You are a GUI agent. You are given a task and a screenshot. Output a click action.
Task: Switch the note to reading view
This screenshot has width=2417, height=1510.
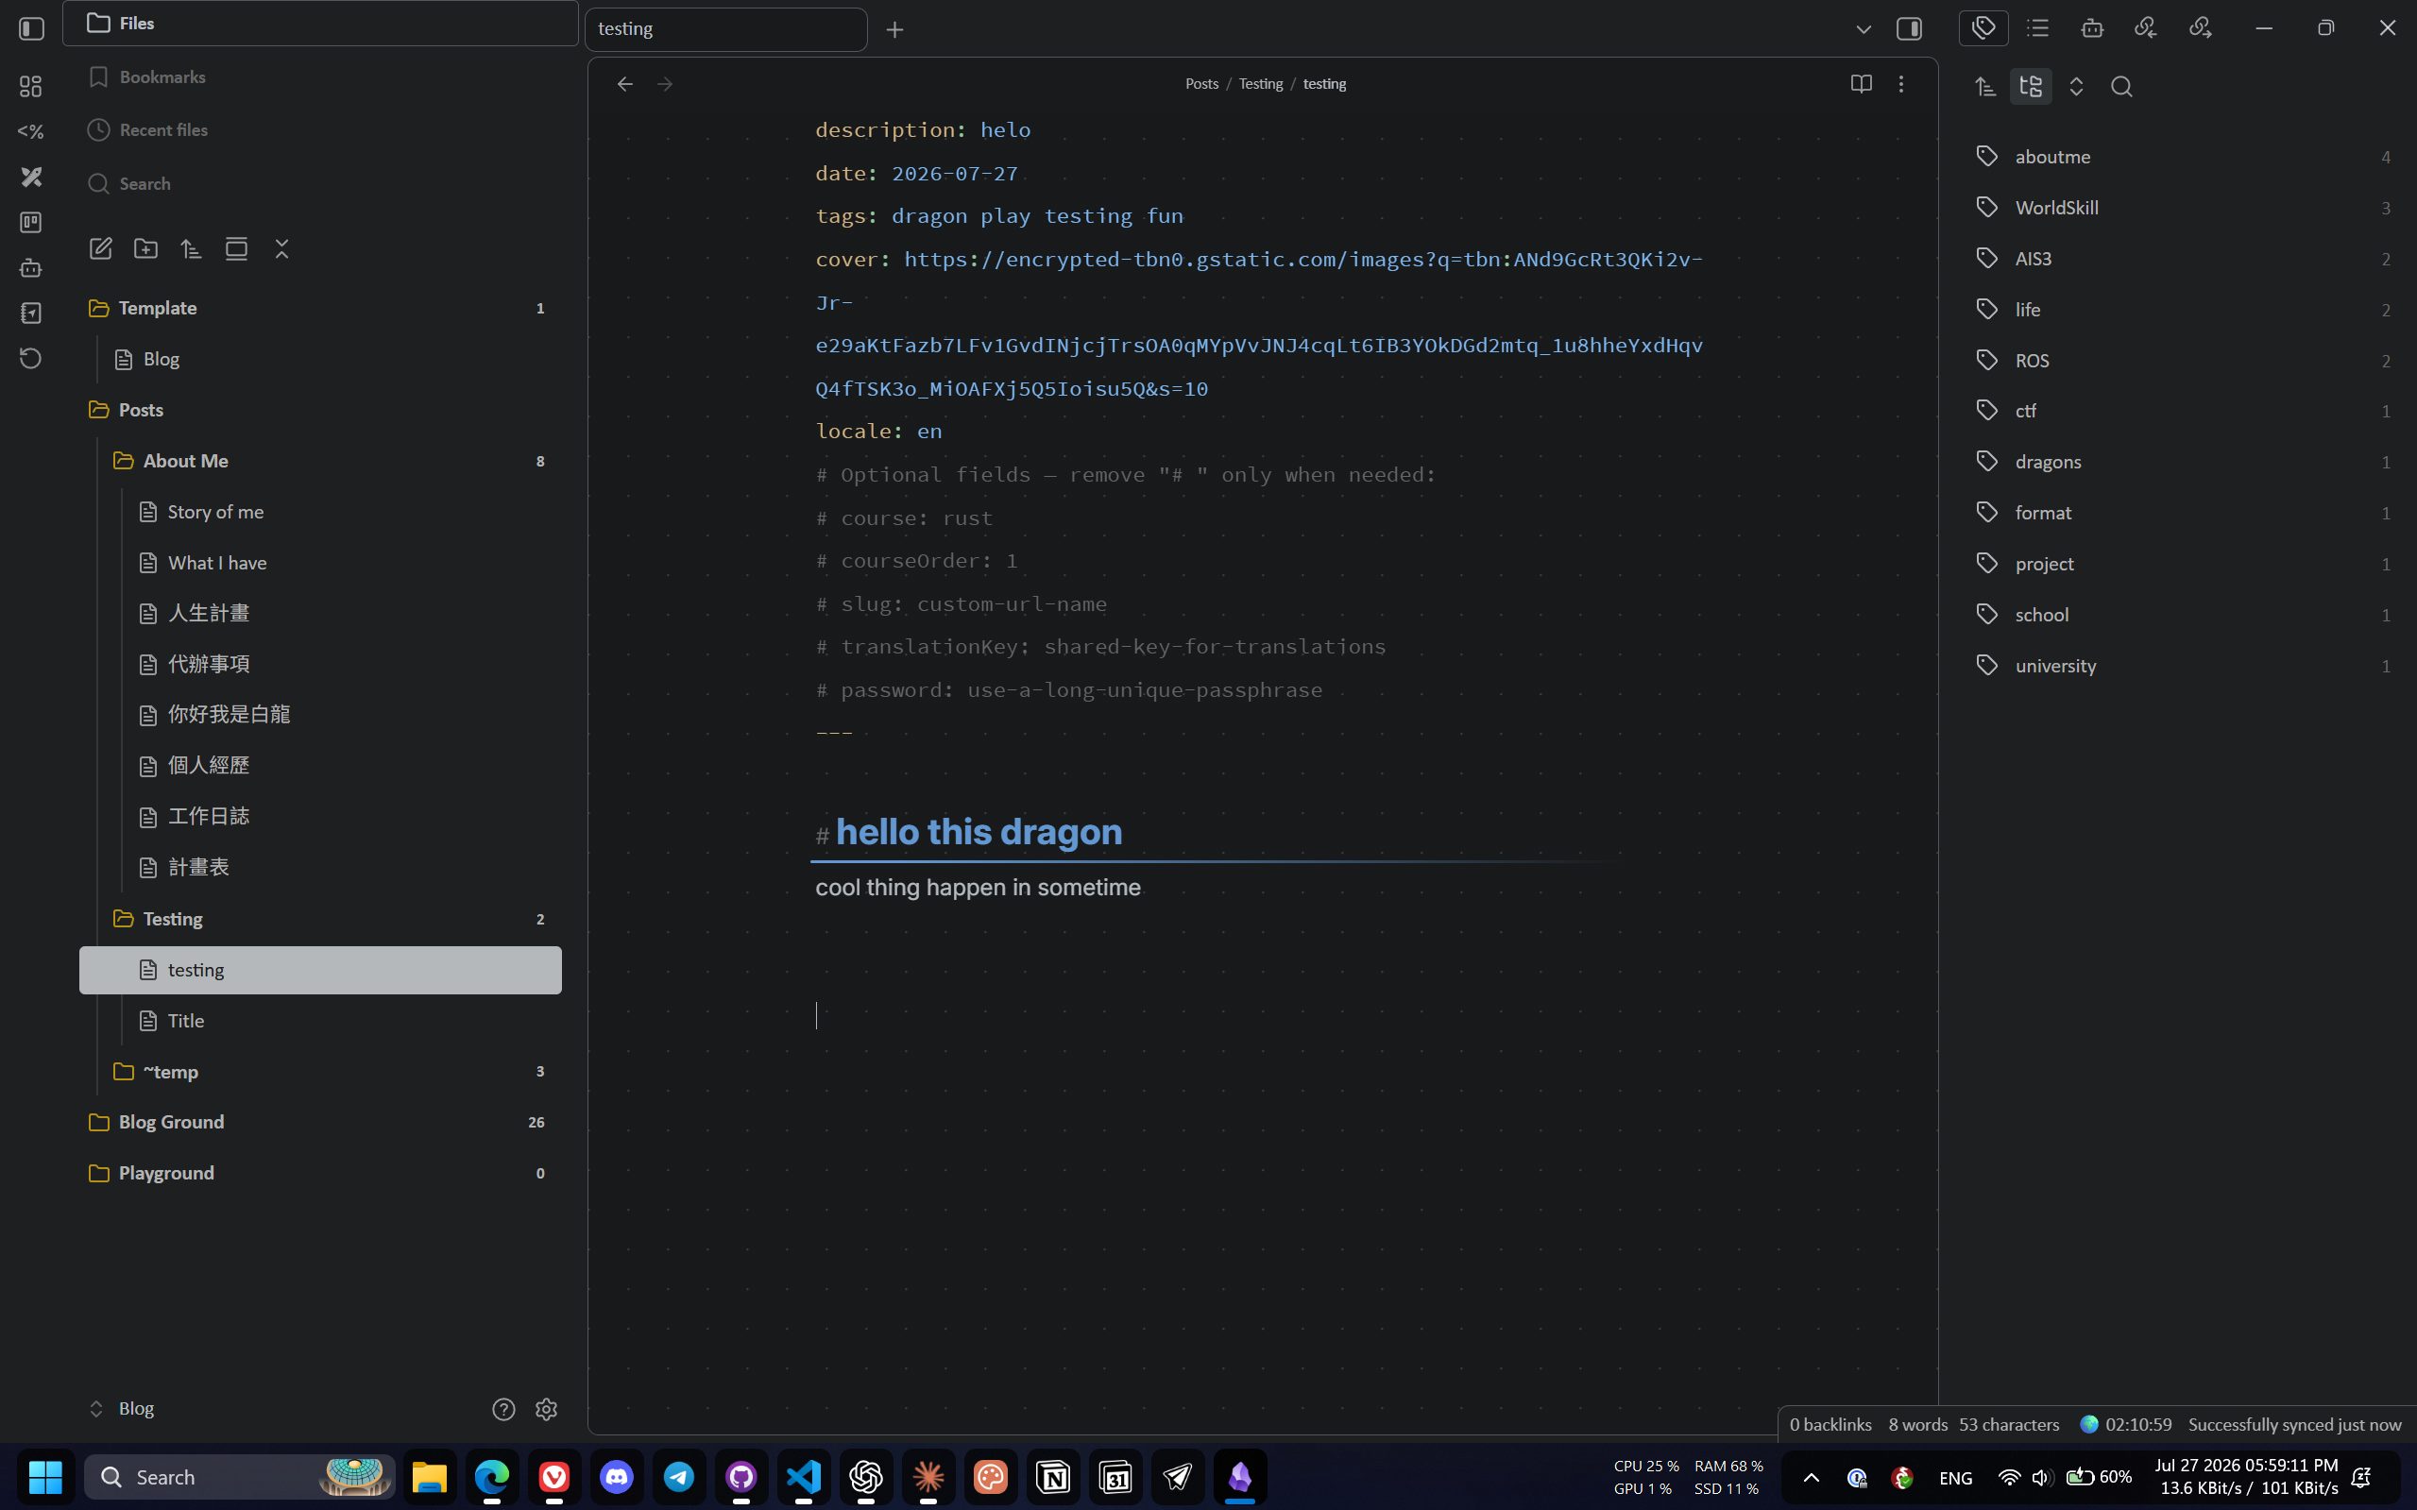tap(1861, 84)
